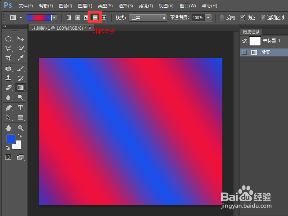Open the 类型(Y) menu

pos(105,6)
